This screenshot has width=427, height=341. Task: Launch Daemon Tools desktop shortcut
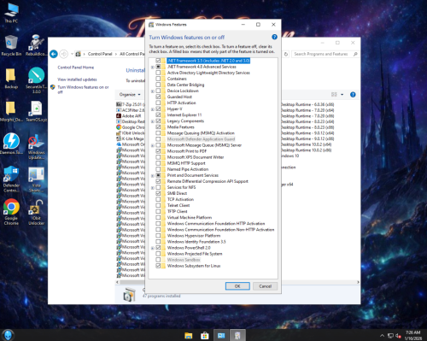(x=11, y=144)
